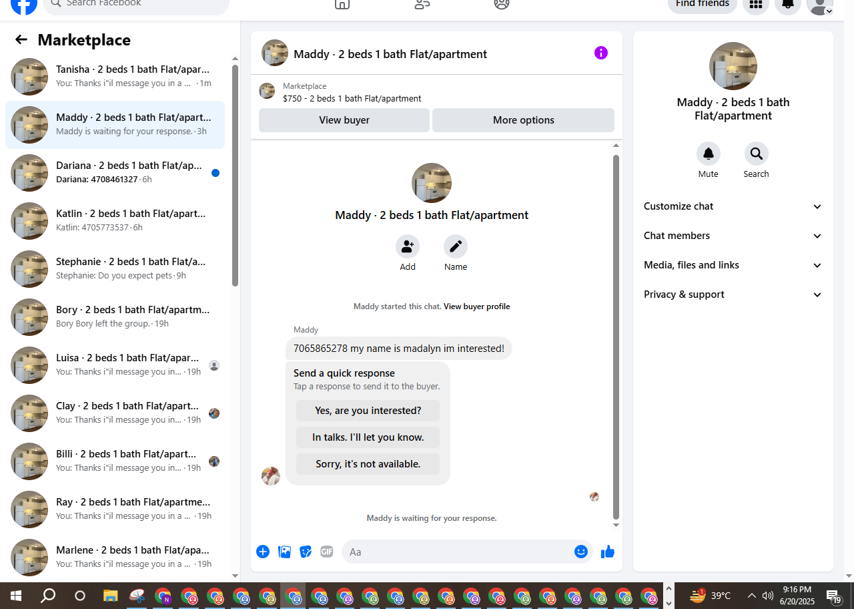
Task: Open more actions plus icon
Action: 263,552
